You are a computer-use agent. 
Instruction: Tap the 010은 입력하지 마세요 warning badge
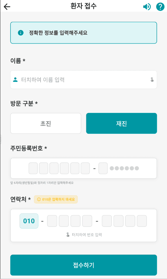click(x=56, y=199)
